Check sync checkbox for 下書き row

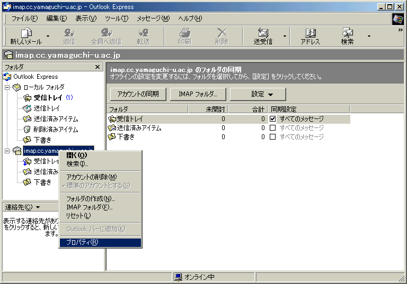tap(272, 136)
